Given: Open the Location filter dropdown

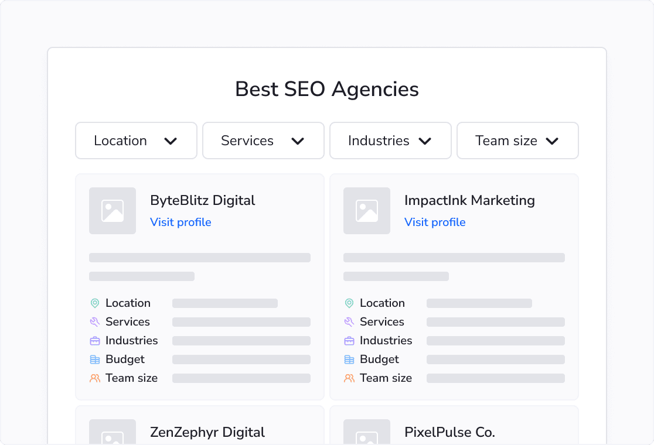Looking at the screenshot, I should (136, 141).
